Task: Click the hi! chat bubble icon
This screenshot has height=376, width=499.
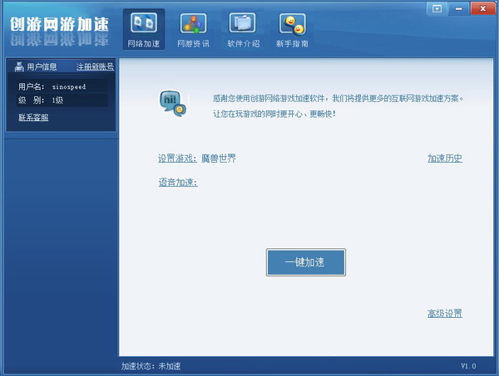Action: (173, 103)
